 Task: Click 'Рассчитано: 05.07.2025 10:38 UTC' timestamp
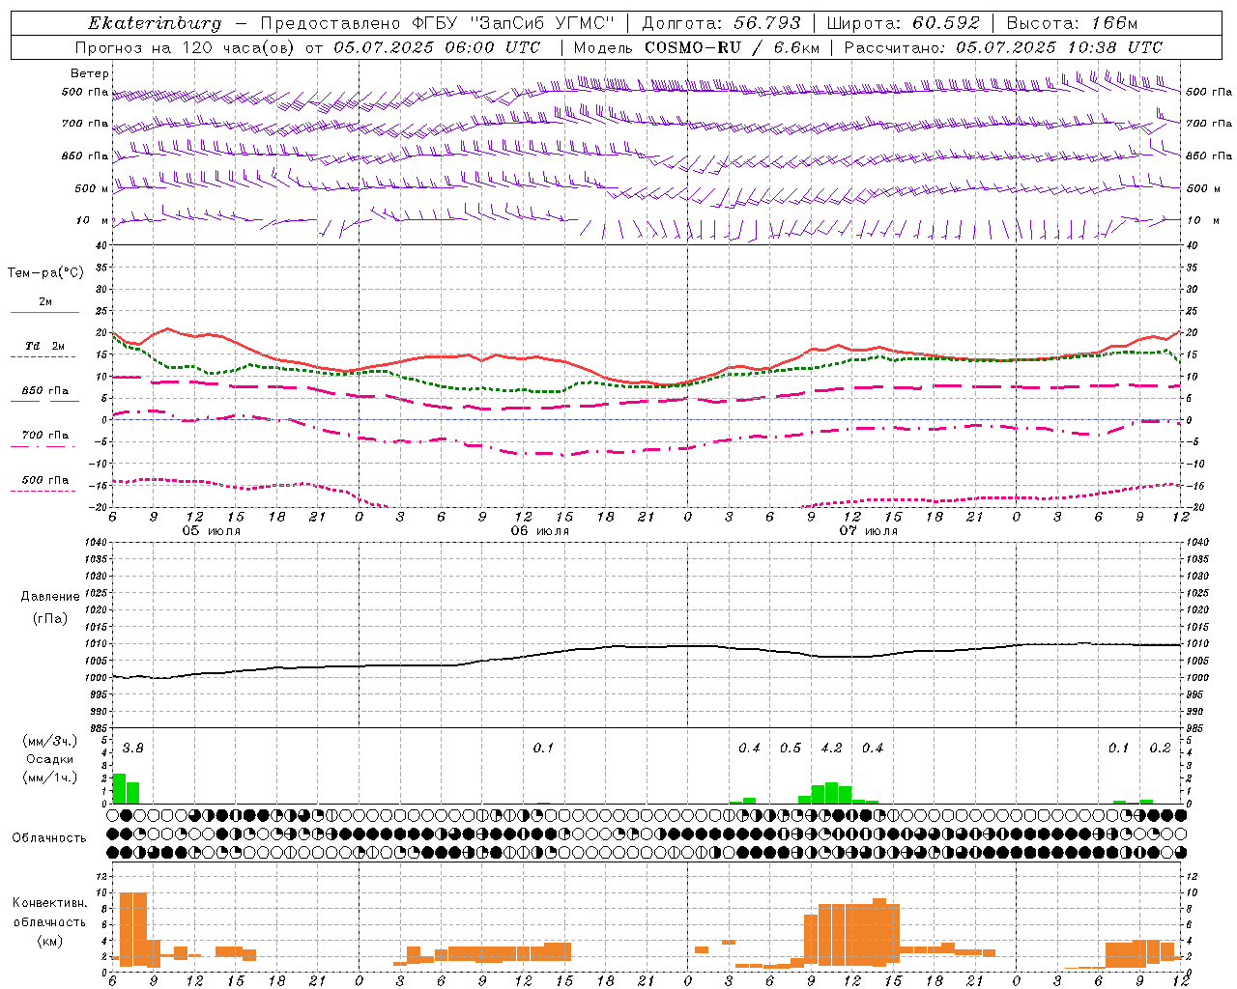(1003, 47)
